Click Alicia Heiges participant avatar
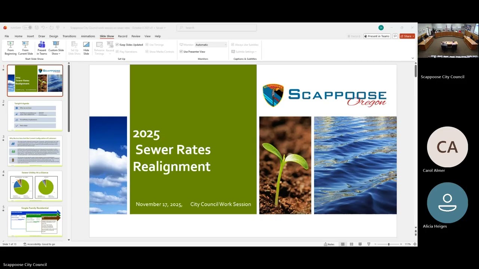This screenshot has height=269, width=479. [447, 202]
